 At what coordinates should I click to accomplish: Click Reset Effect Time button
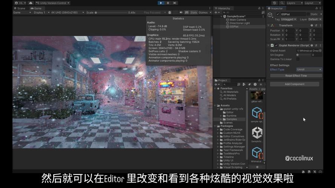point(296,76)
